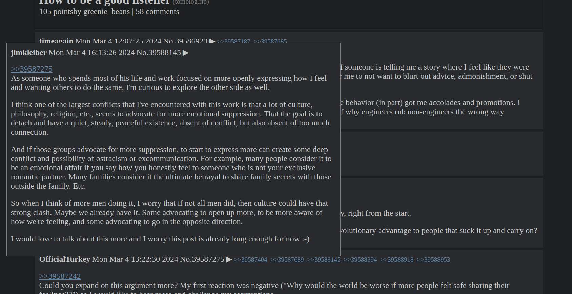Viewport: 572px width, 294px height.
Task: Open reply link >>39587404
Action: click(x=250, y=260)
